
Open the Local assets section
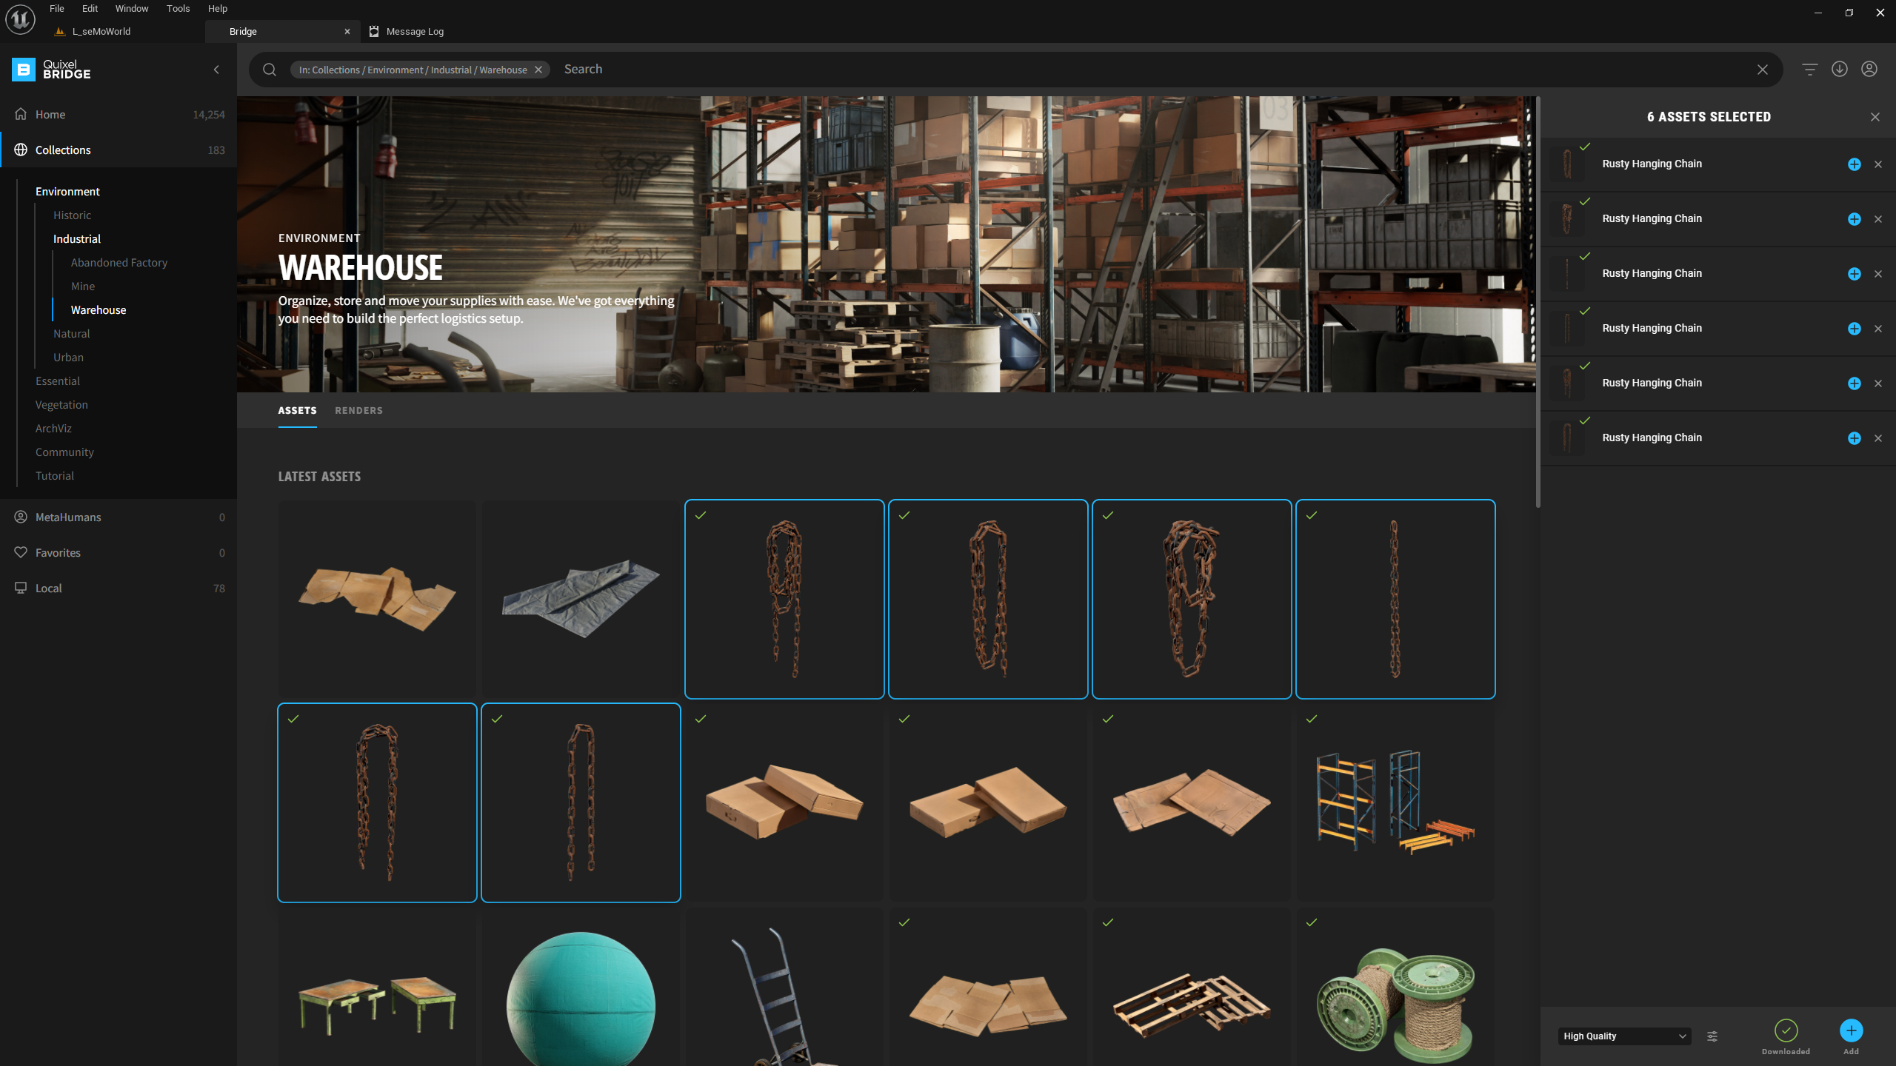coord(49,589)
